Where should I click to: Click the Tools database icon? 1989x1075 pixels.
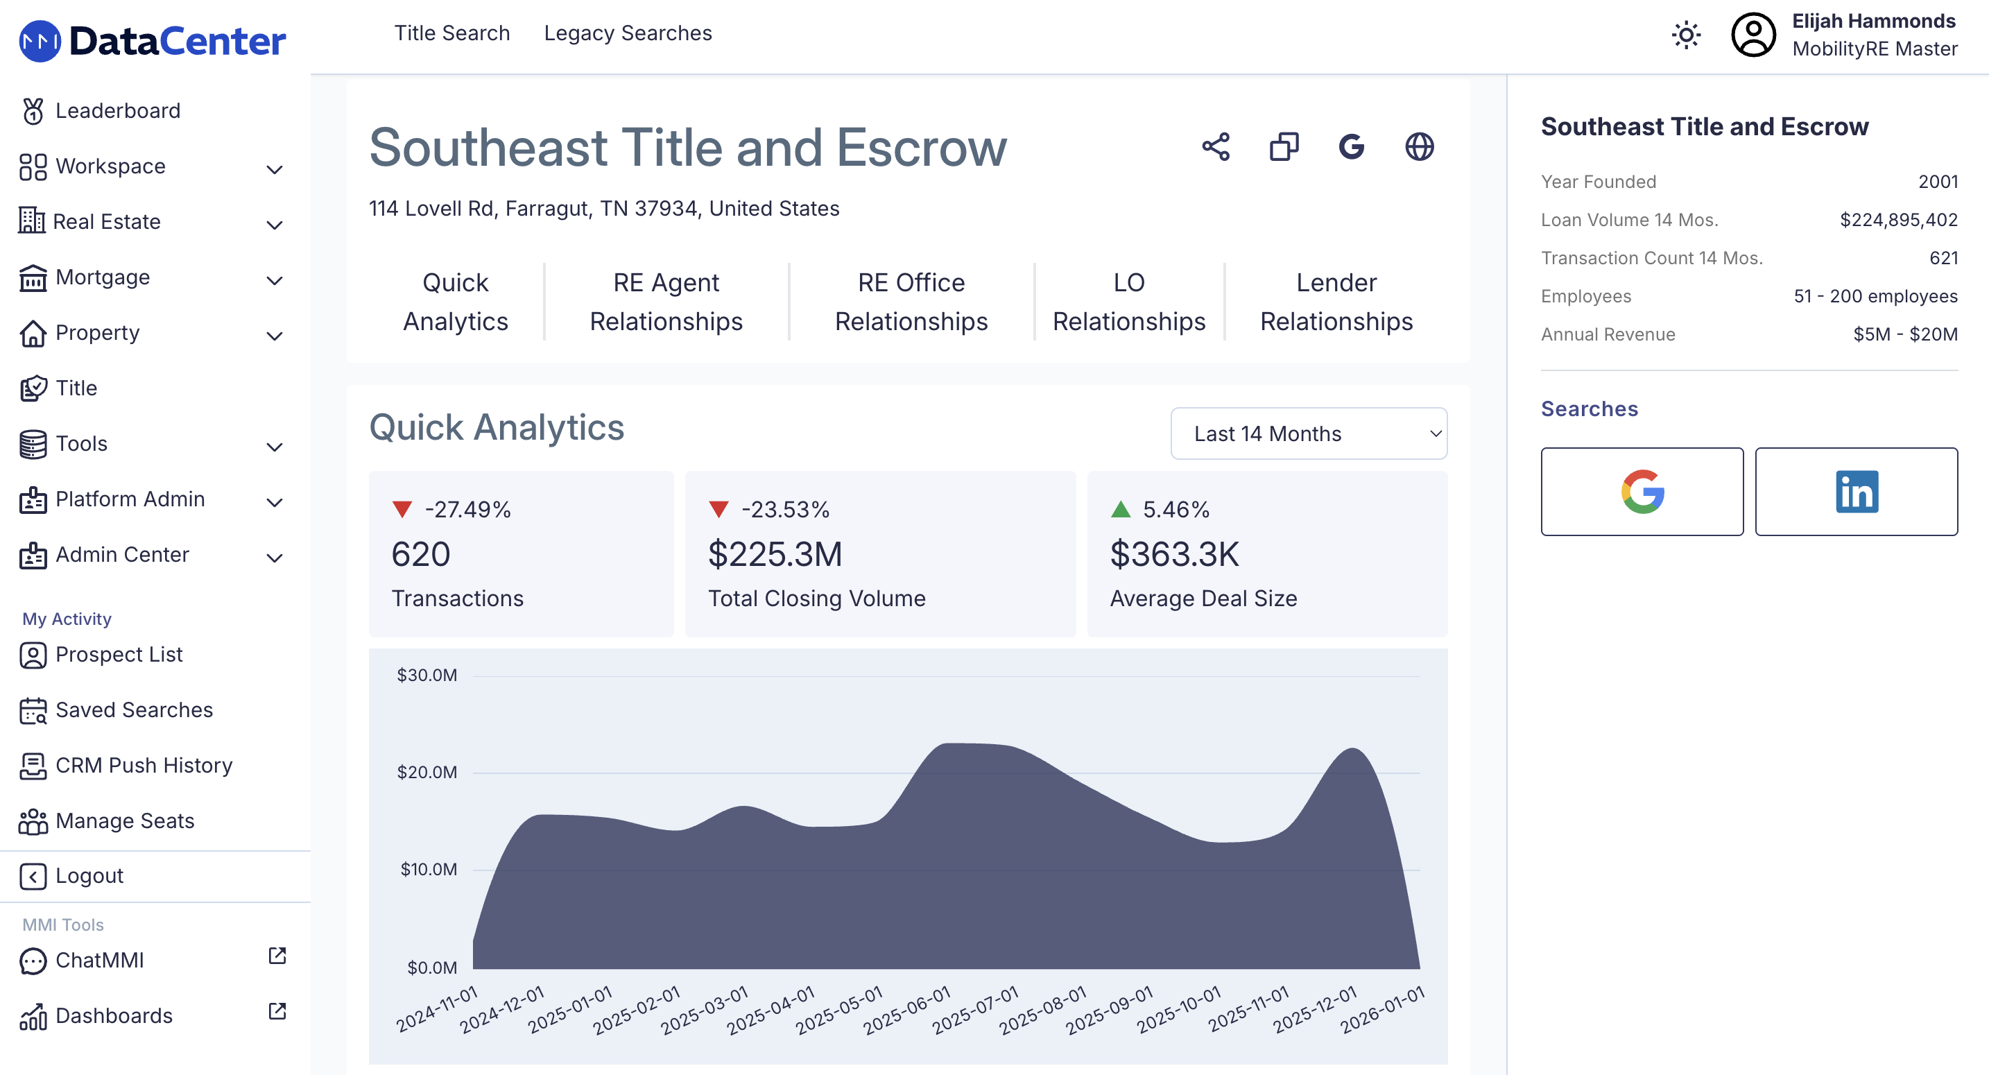tap(33, 444)
